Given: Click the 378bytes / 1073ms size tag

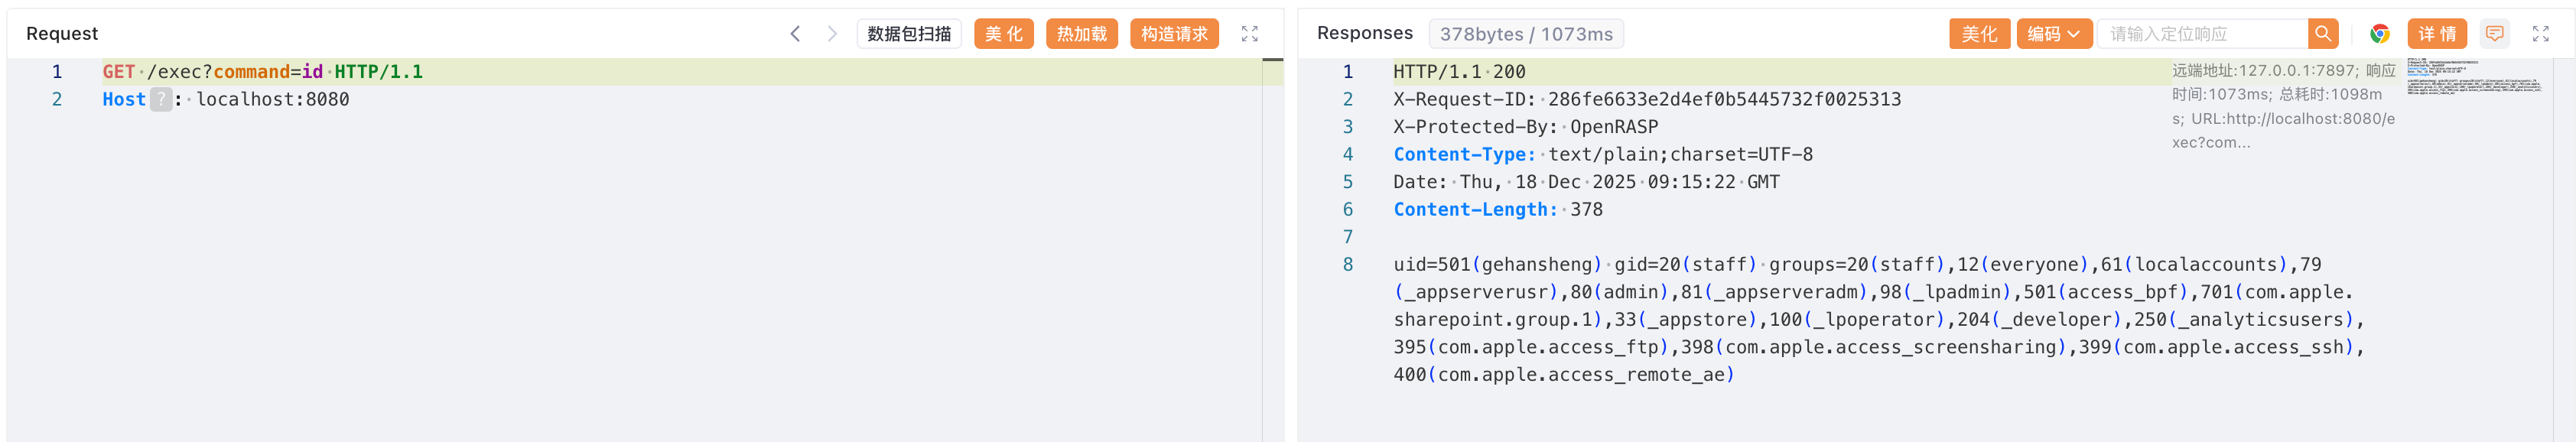Looking at the screenshot, I should (x=1525, y=34).
